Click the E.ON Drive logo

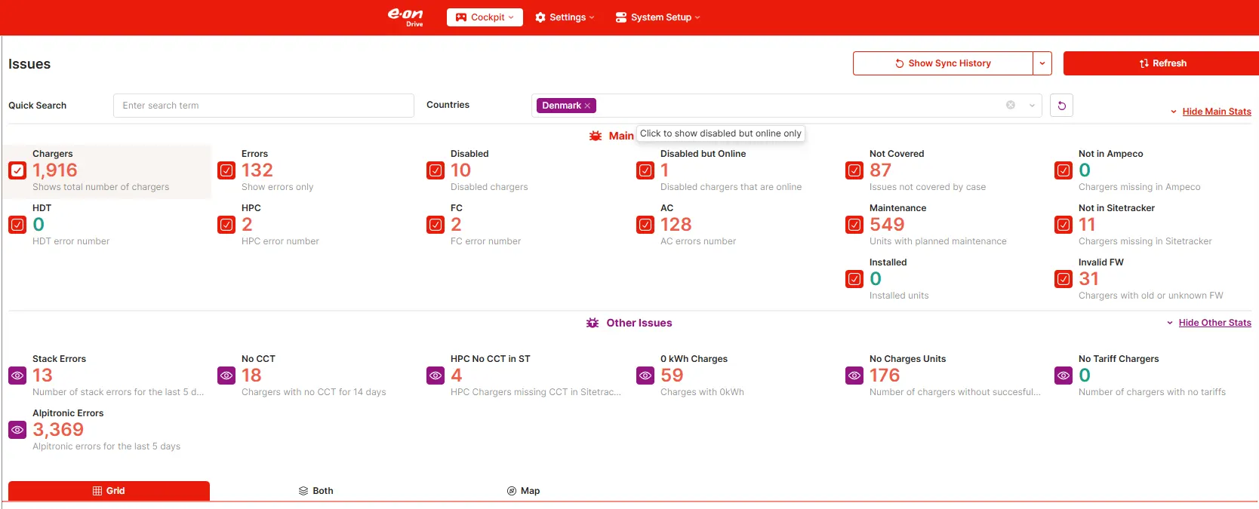coord(406,17)
